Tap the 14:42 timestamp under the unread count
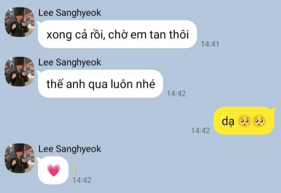Viewport: 281px width, 193px height. tap(82, 180)
